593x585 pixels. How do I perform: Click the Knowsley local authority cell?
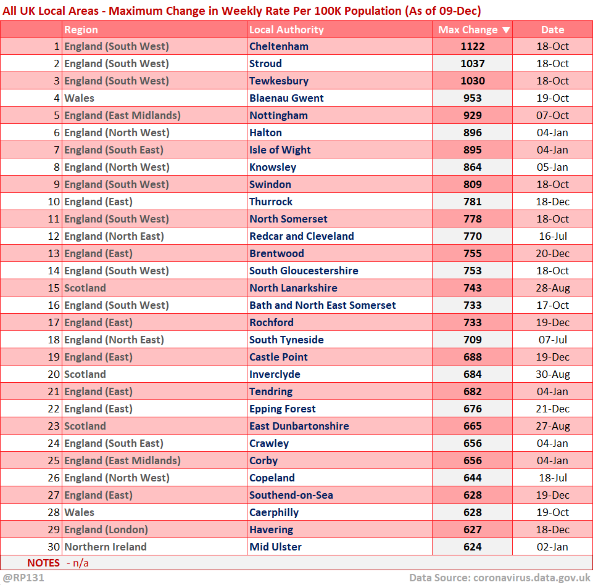tap(339, 167)
